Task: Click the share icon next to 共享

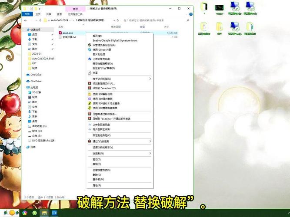Action: pyautogui.click(x=90, y=73)
